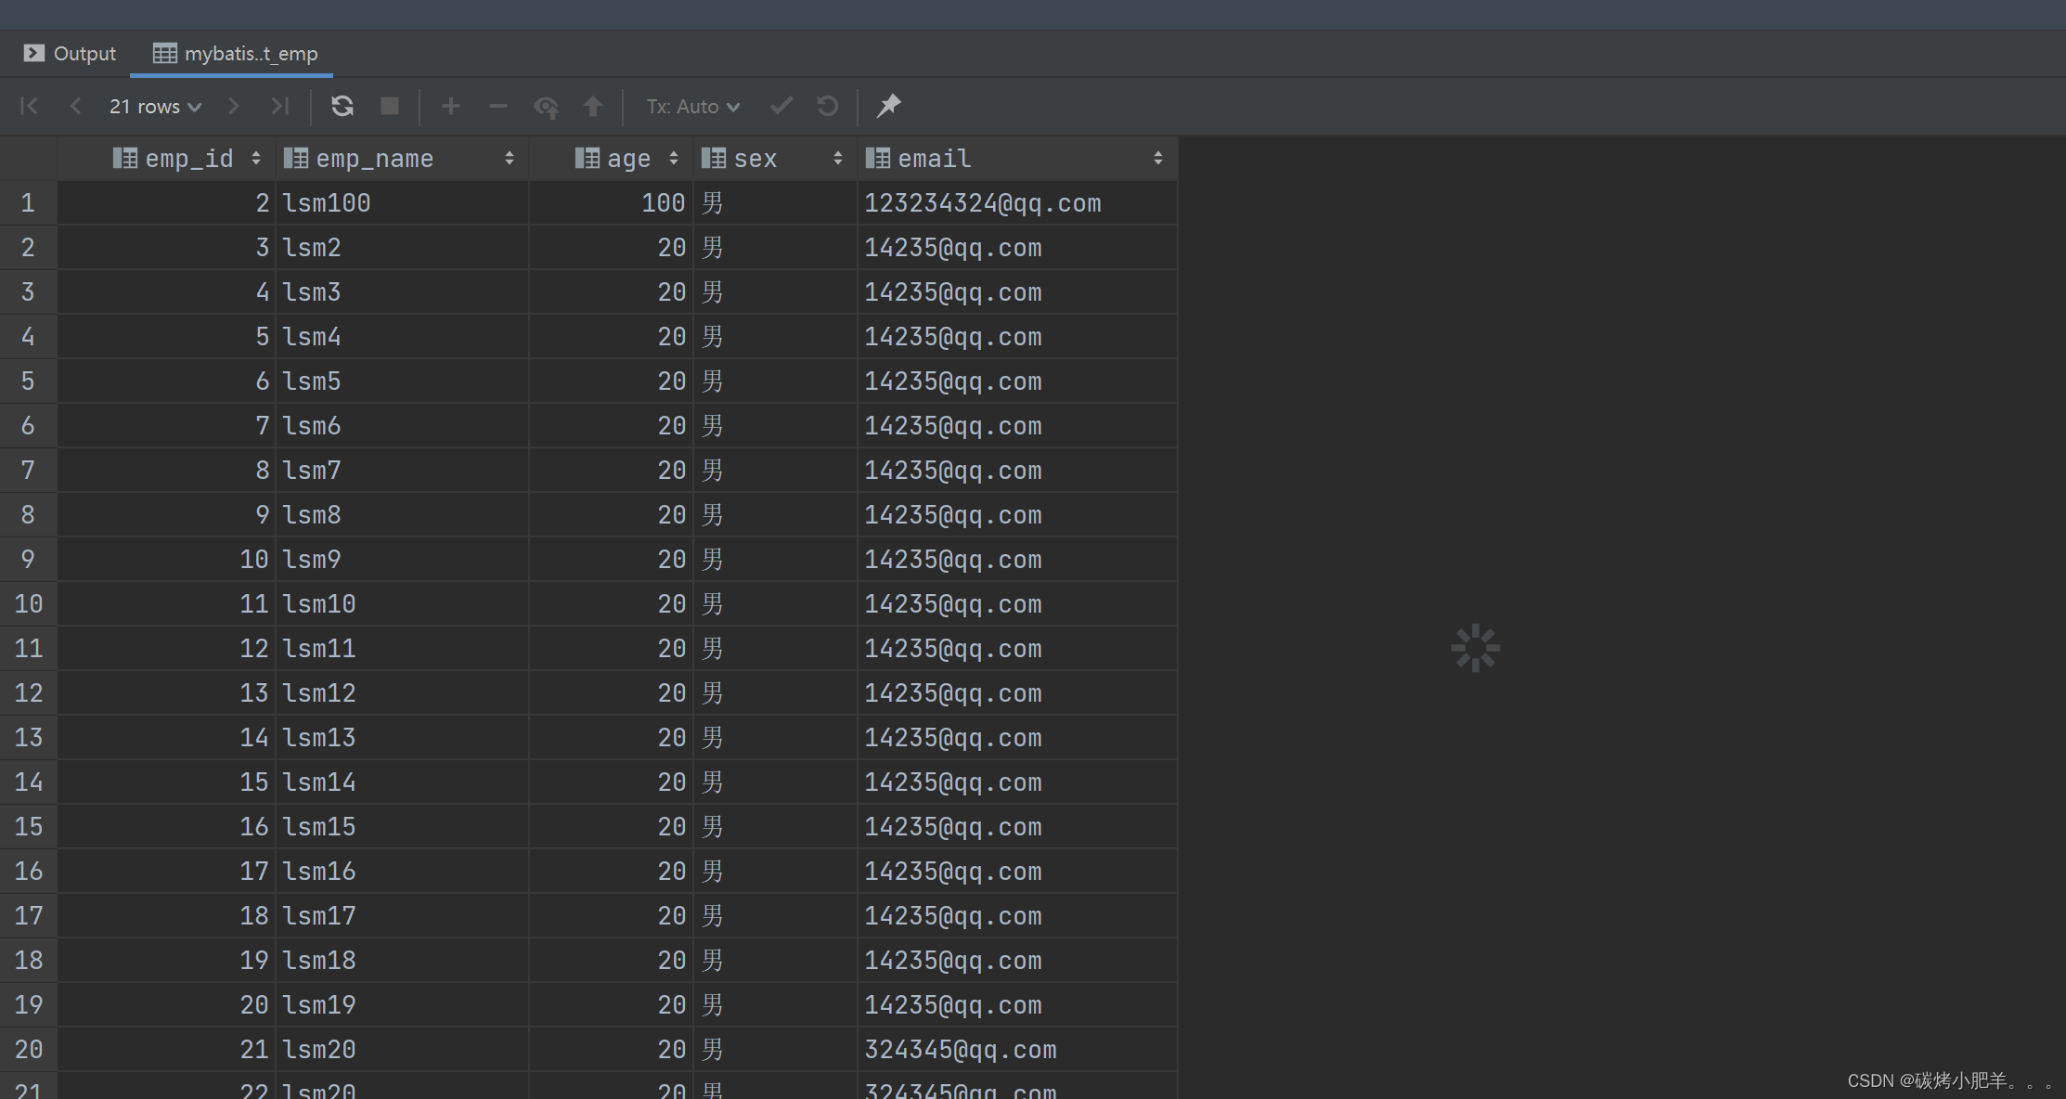2066x1099 pixels.
Task: Click the emp_name column table icon
Action: pyautogui.click(x=296, y=159)
